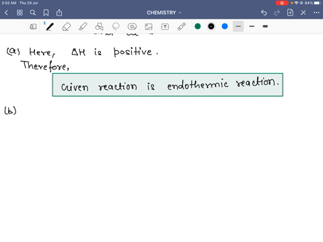Select the Laser pointer tool
The width and height of the screenshot is (323, 242).
click(x=182, y=26)
